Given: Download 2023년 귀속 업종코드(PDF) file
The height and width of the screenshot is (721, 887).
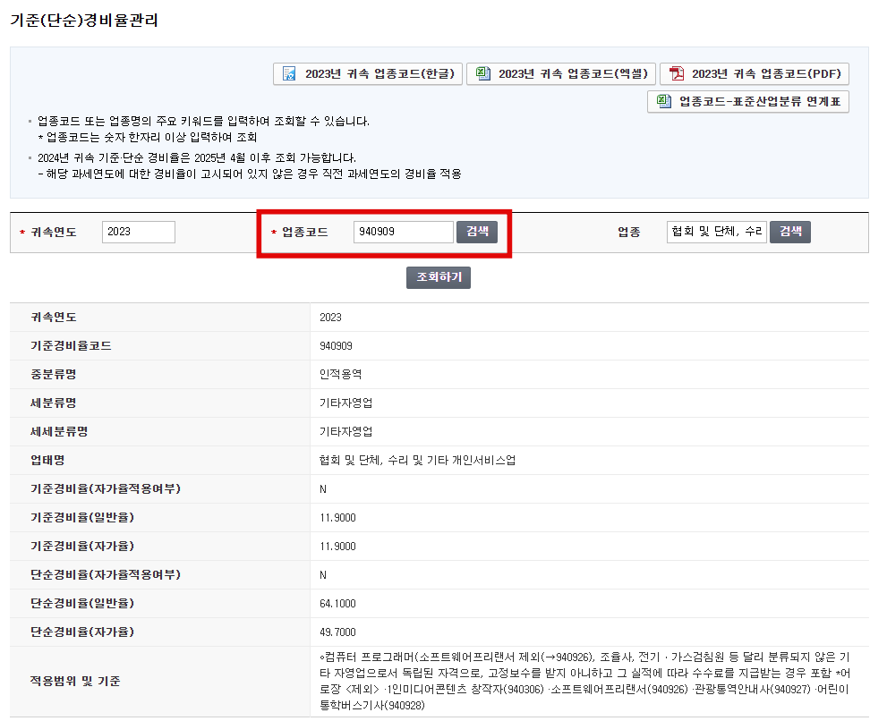Looking at the screenshot, I should (757, 73).
